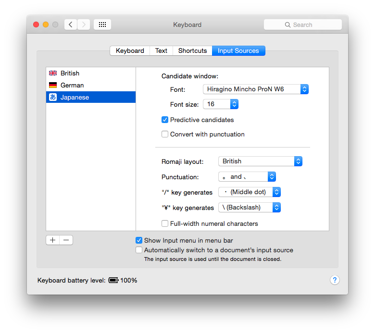The height and width of the screenshot is (333, 375).
Task: Click the Japanese hiragana input icon
Action: (x=53, y=97)
